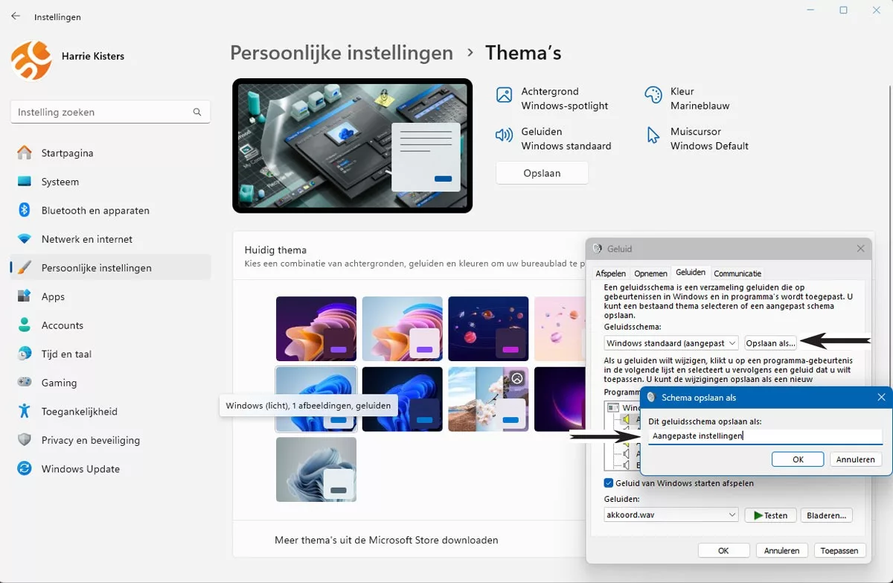This screenshot has height=583, width=893.
Task: Open Netwerk en internet wifi icon
Action: (x=25, y=239)
